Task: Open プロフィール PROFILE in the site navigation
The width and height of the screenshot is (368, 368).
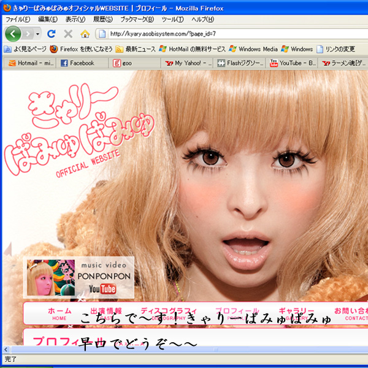Action: click(x=237, y=314)
